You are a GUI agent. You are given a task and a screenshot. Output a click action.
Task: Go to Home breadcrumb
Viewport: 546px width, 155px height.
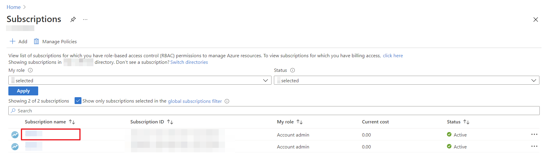pos(14,7)
